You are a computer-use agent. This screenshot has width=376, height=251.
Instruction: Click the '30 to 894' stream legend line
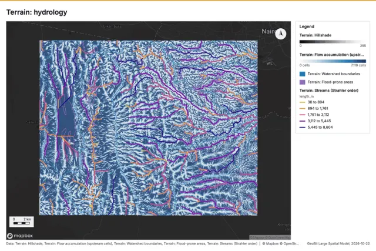303,102
